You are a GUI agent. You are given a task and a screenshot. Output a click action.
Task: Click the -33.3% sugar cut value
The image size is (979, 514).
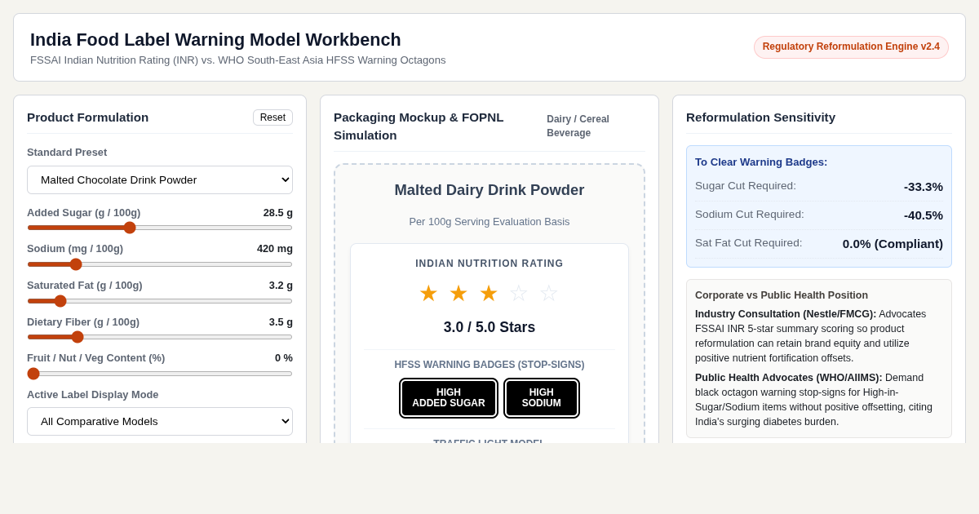click(924, 187)
